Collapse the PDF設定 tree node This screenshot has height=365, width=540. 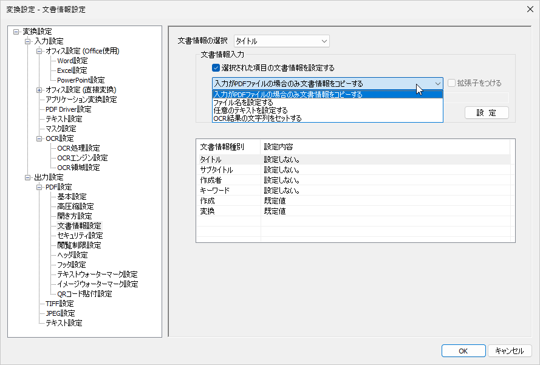[x=39, y=187]
